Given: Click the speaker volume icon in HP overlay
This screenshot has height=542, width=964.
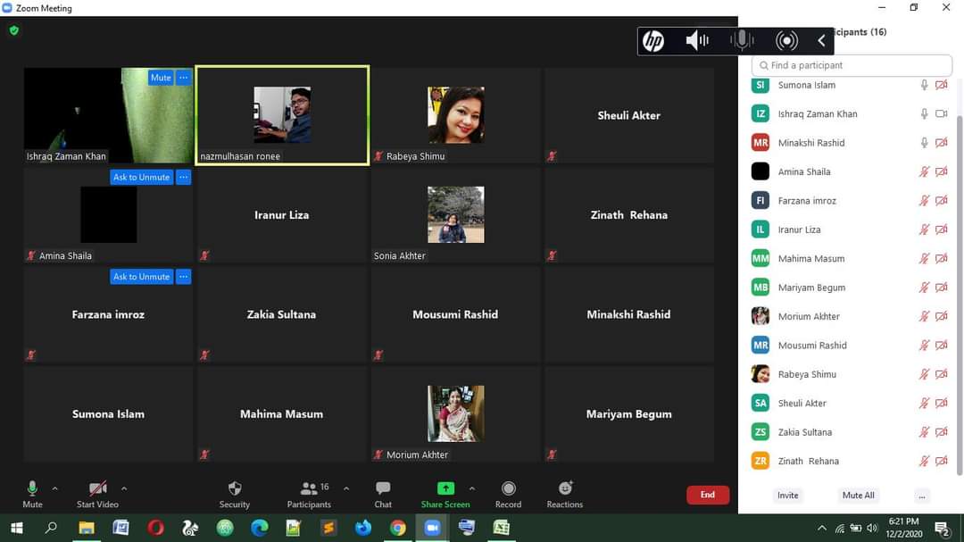Looking at the screenshot, I should (697, 40).
